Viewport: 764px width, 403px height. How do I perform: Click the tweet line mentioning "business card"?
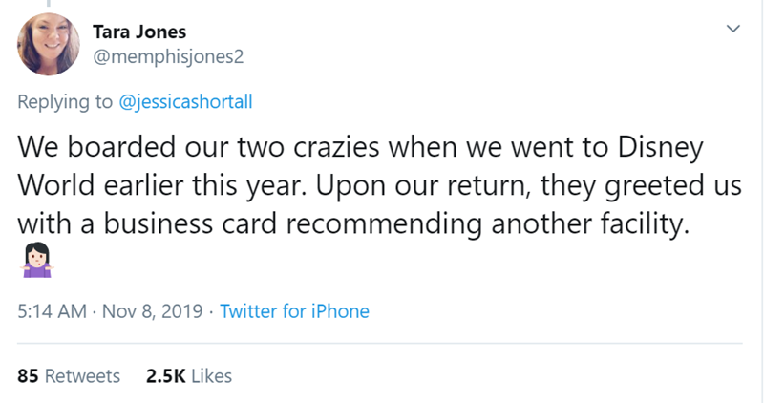click(350, 223)
